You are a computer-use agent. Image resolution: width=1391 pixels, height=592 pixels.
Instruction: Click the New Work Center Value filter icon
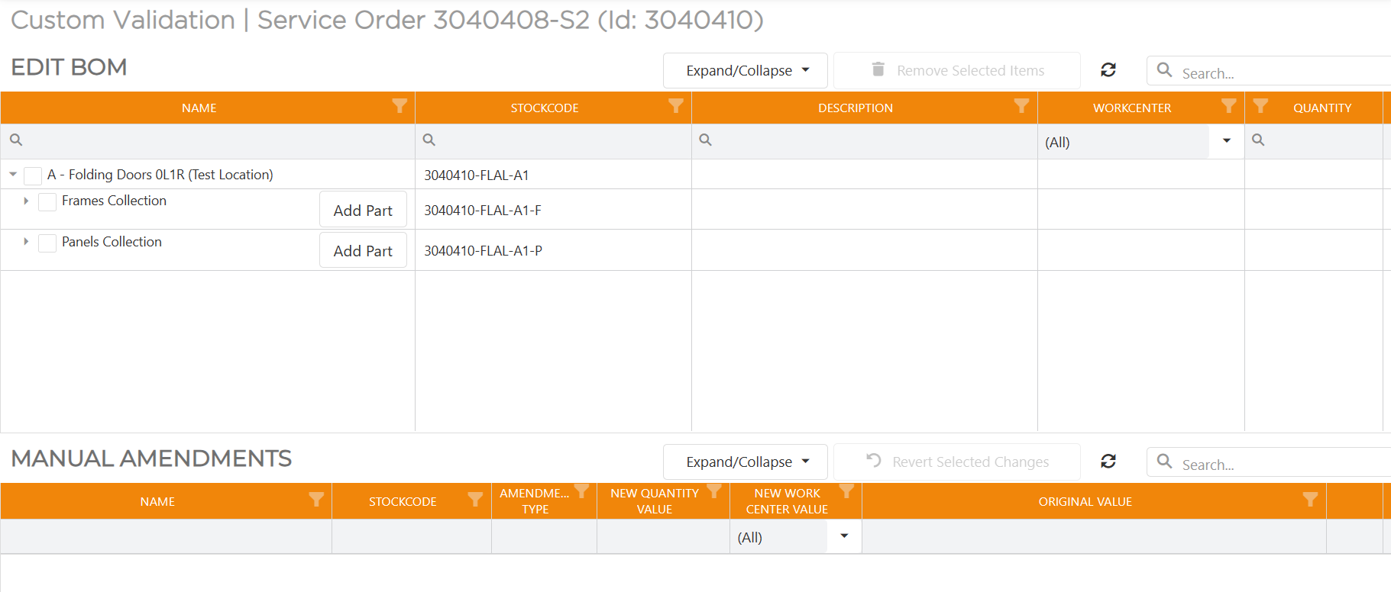coord(846,491)
